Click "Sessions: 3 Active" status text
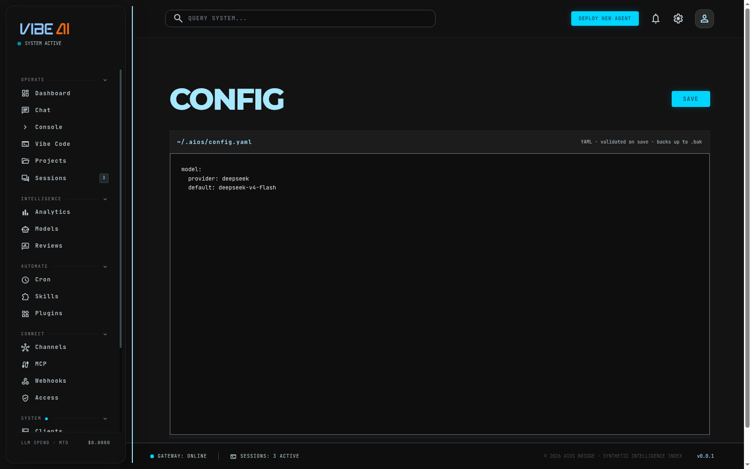 click(x=269, y=456)
